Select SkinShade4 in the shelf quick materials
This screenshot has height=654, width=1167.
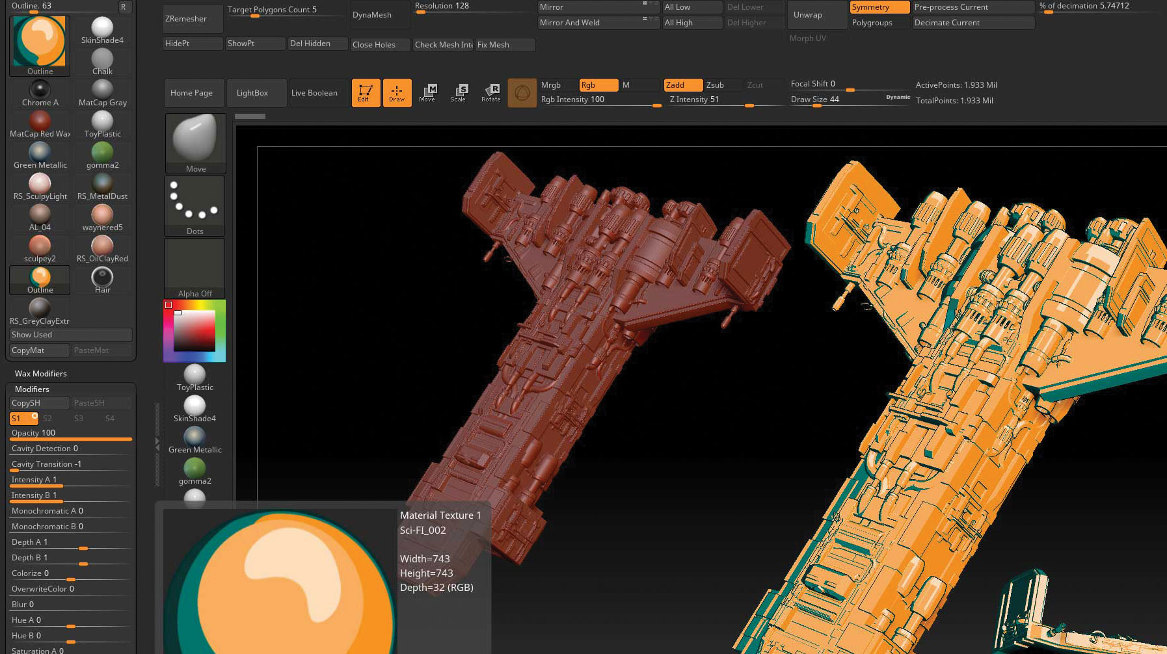click(x=194, y=409)
